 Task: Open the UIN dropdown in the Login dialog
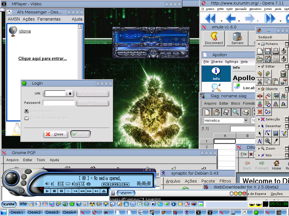pos(70,93)
